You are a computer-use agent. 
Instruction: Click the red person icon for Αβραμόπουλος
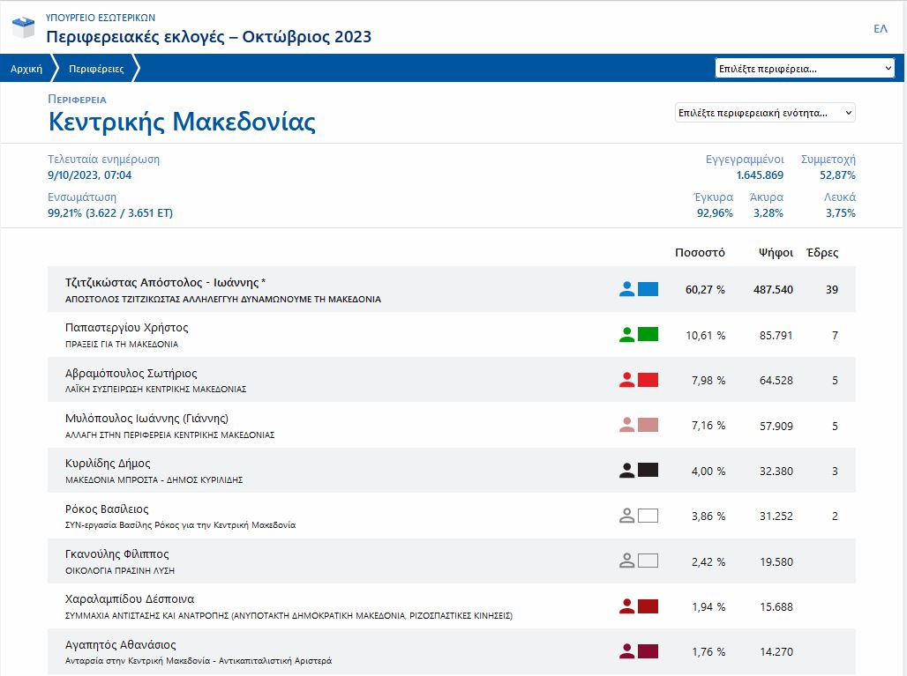626,381
